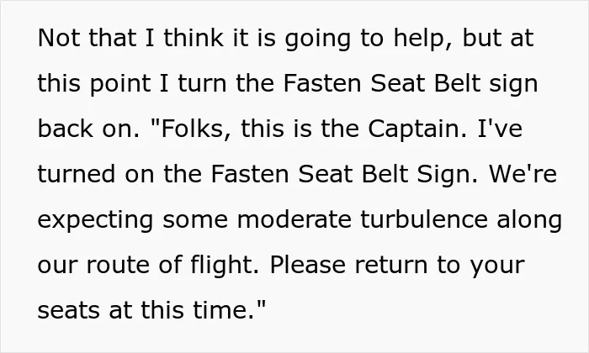Click the word "return" in sixth line
This screenshot has width=589, height=353.
tap(391, 265)
